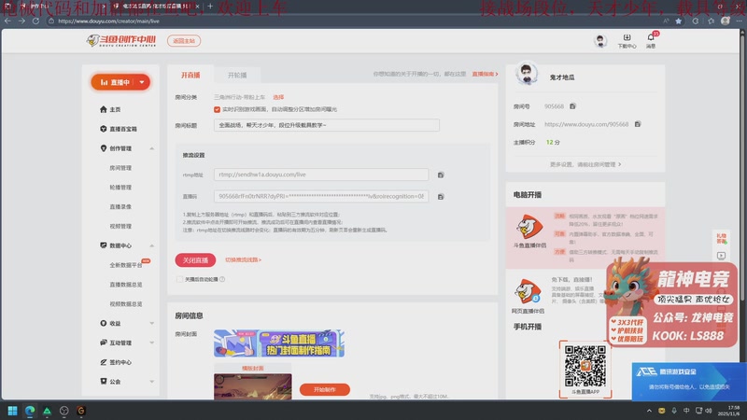Click browser back arrow
Viewport: 747px width, 420px height.
tap(7, 21)
